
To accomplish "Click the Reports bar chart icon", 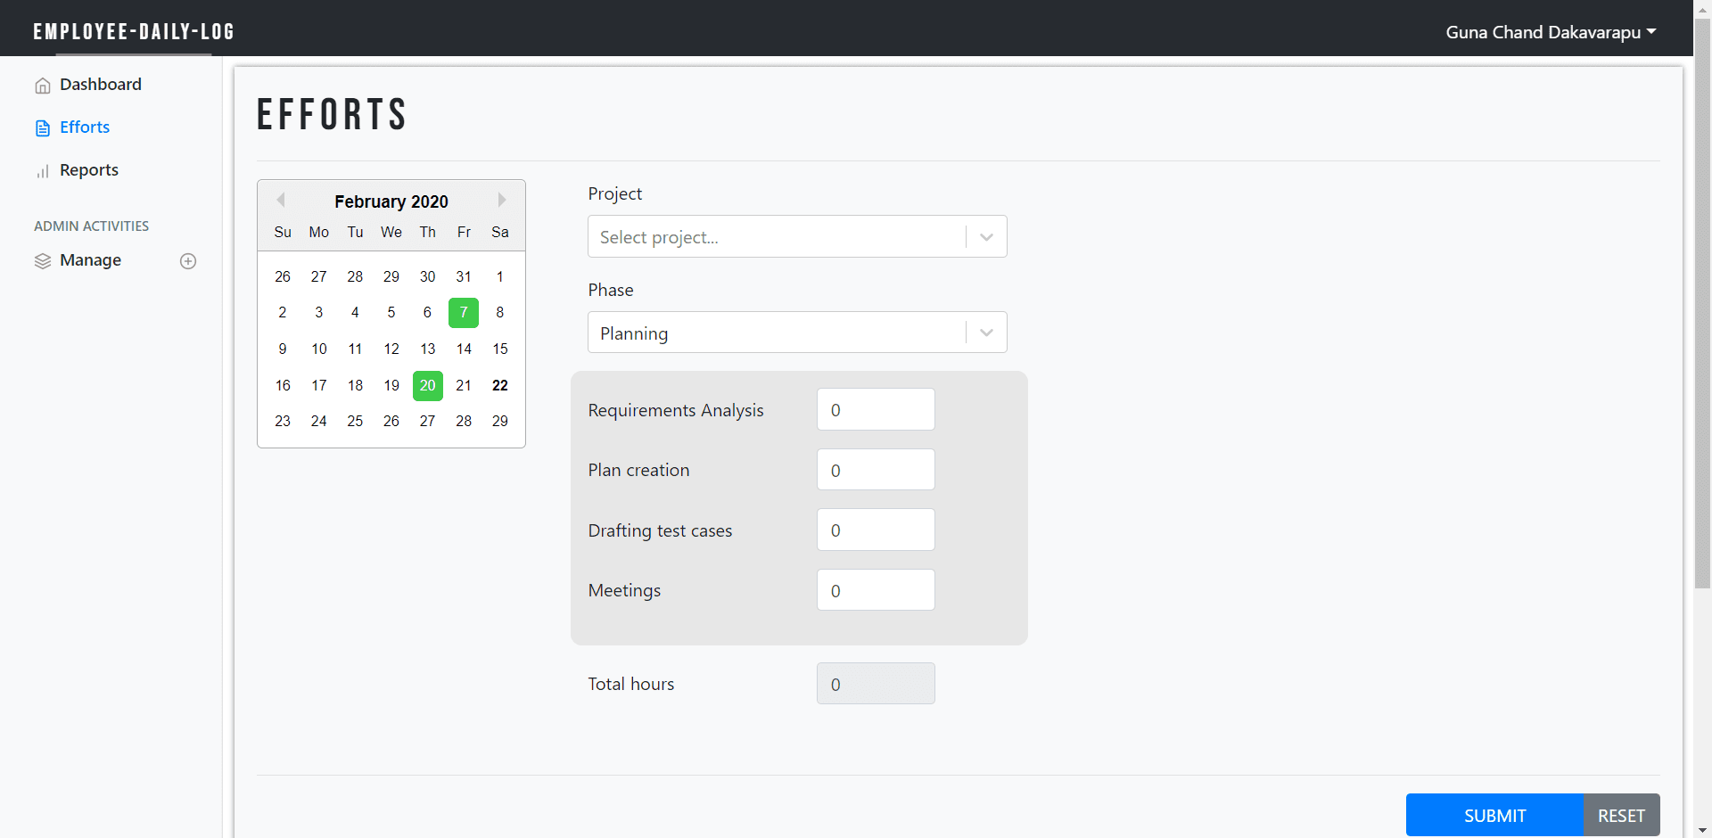I will [x=42, y=171].
